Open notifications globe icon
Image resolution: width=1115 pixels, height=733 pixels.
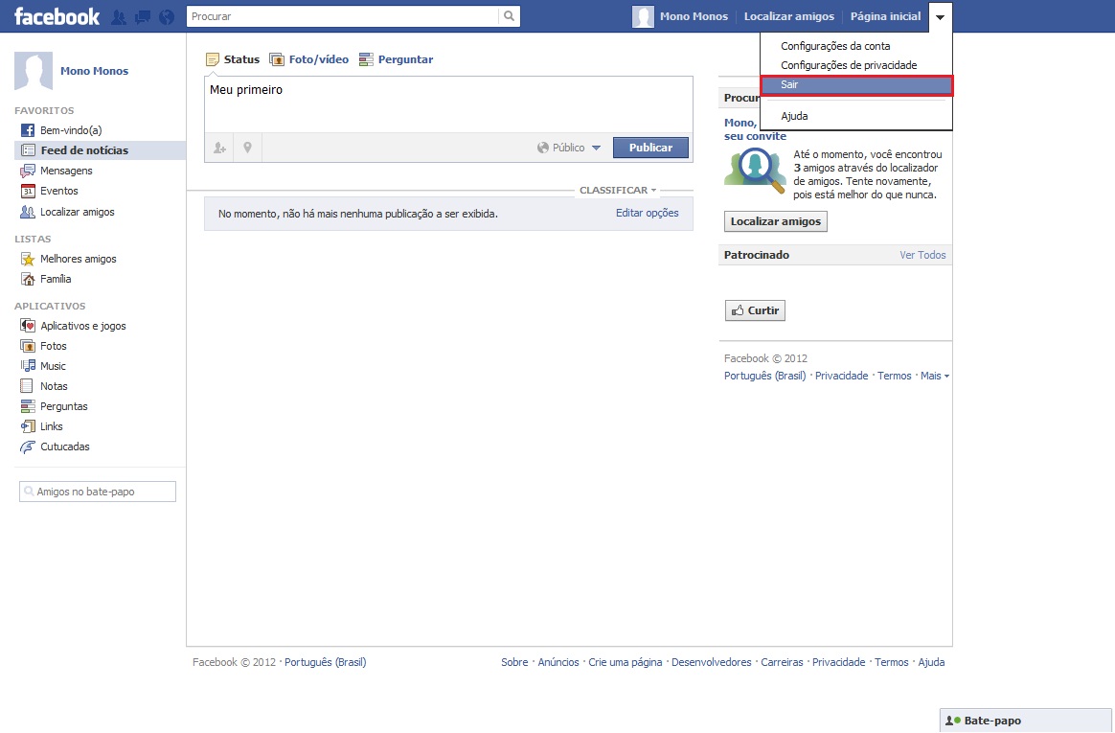(x=167, y=17)
